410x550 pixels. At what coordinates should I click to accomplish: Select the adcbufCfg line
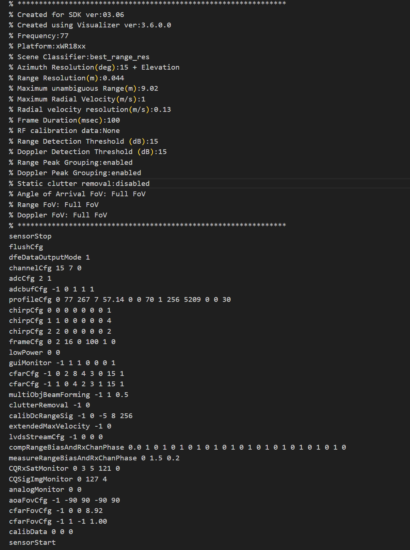pos(51,289)
